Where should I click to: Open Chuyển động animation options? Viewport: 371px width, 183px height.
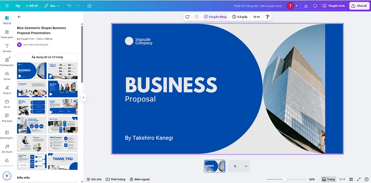(x=215, y=17)
